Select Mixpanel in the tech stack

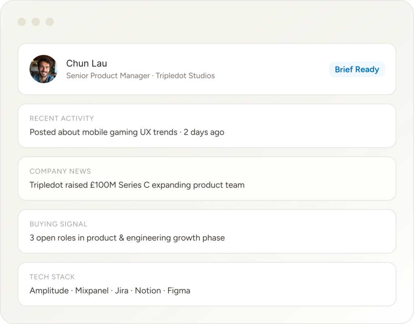coord(92,291)
